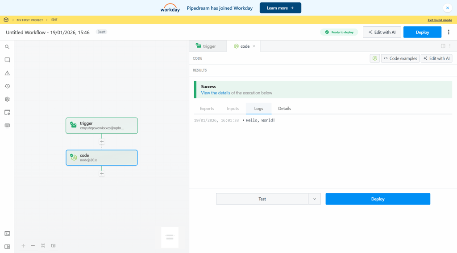Open the warning triangle errors icon
This screenshot has width=457, height=253.
point(7,73)
